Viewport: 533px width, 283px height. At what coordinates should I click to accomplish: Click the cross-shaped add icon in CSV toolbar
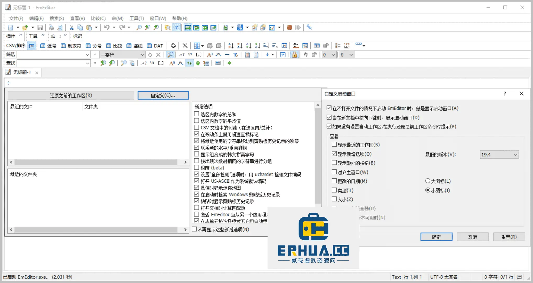point(173,46)
